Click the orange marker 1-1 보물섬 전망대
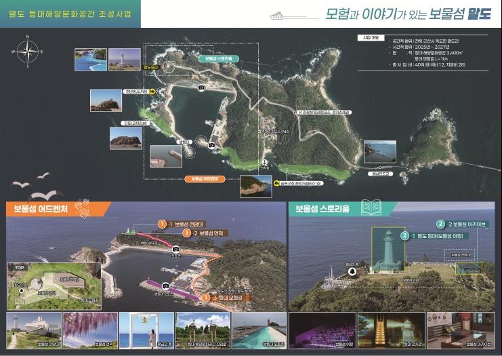The image size is (502, 356). point(162,223)
